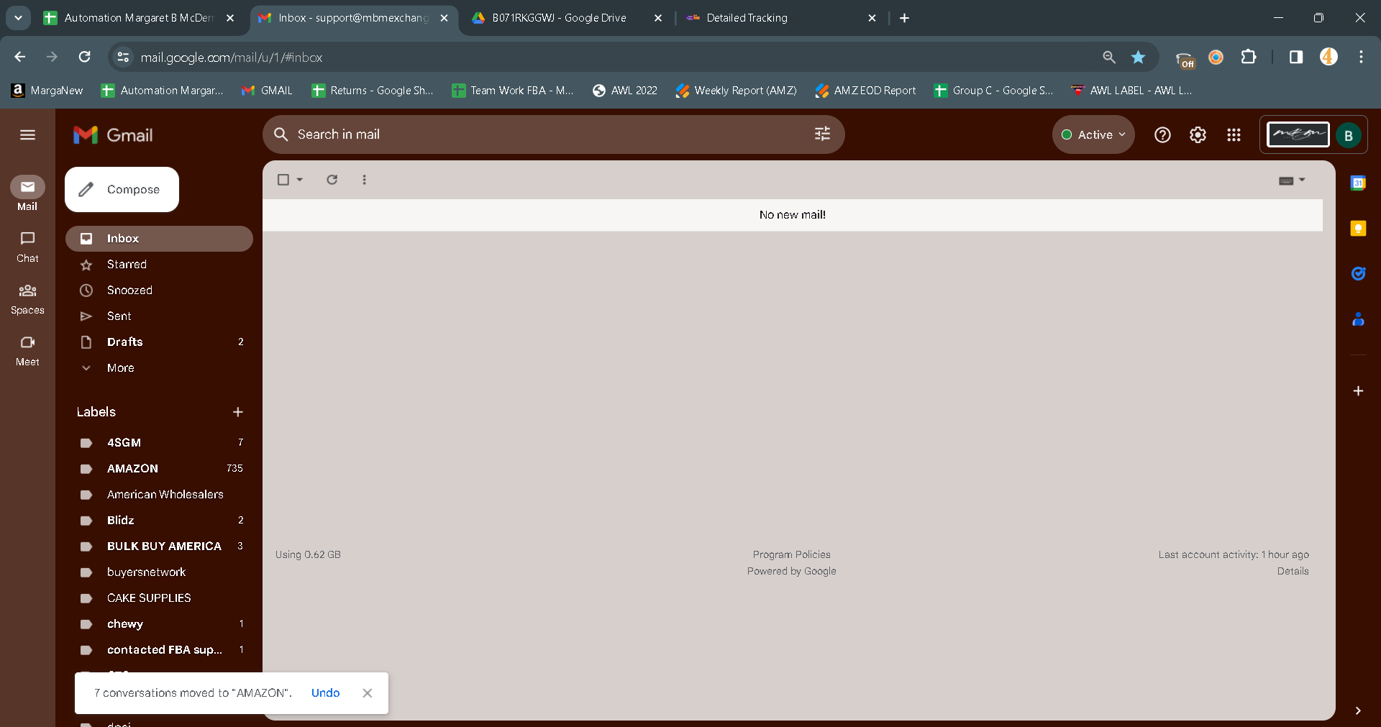Viewport: 1381px width, 727px height.
Task: Open Gmail Settings gear
Action: pos(1198,134)
